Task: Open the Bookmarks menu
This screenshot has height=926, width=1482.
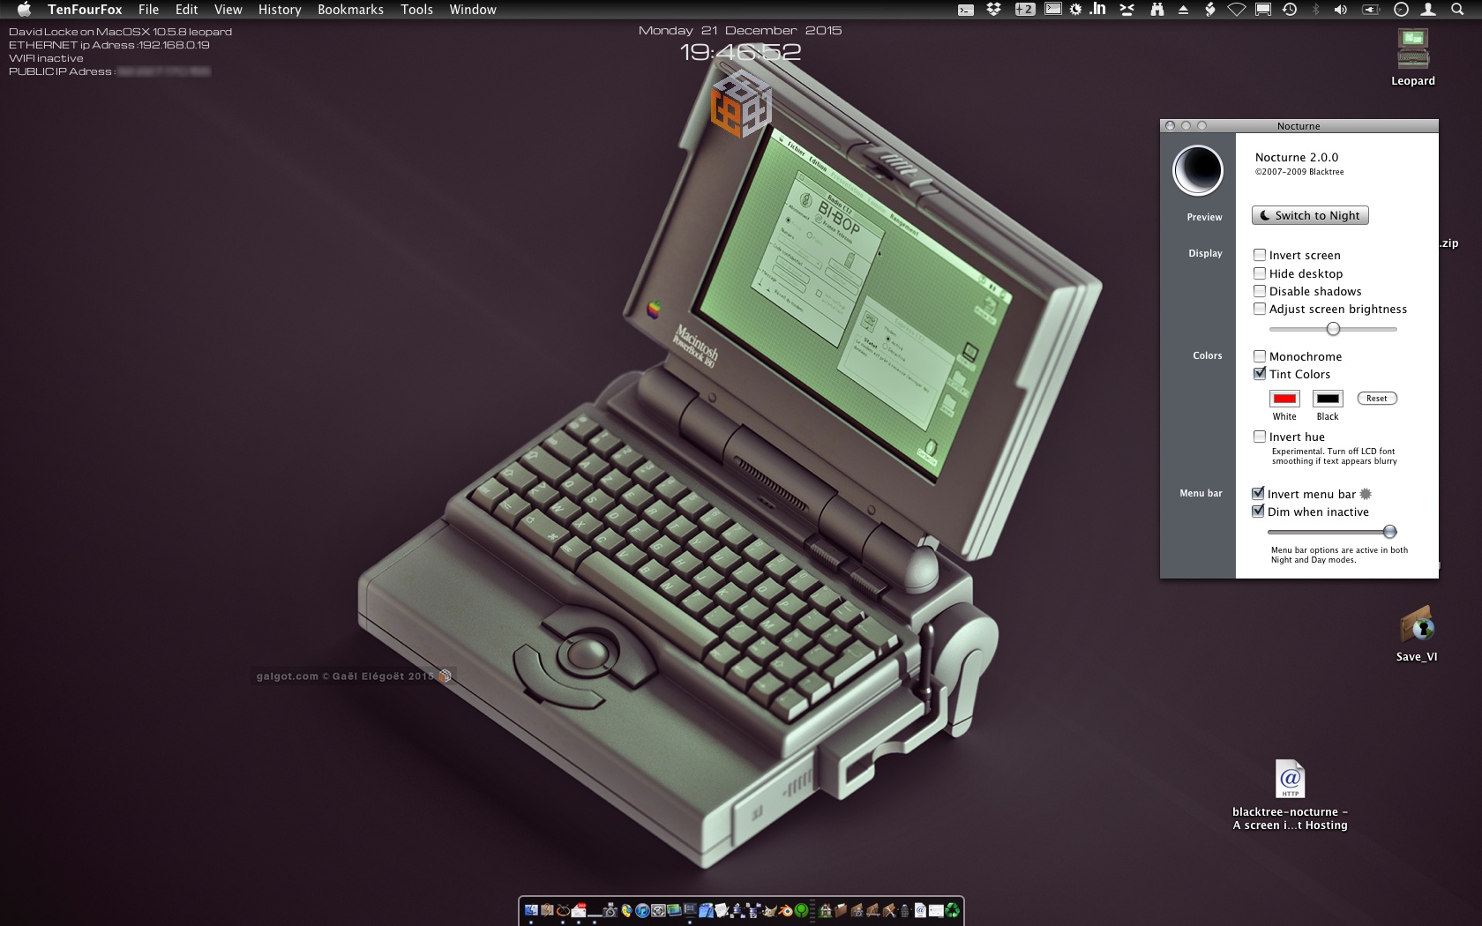Action: point(350,10)
